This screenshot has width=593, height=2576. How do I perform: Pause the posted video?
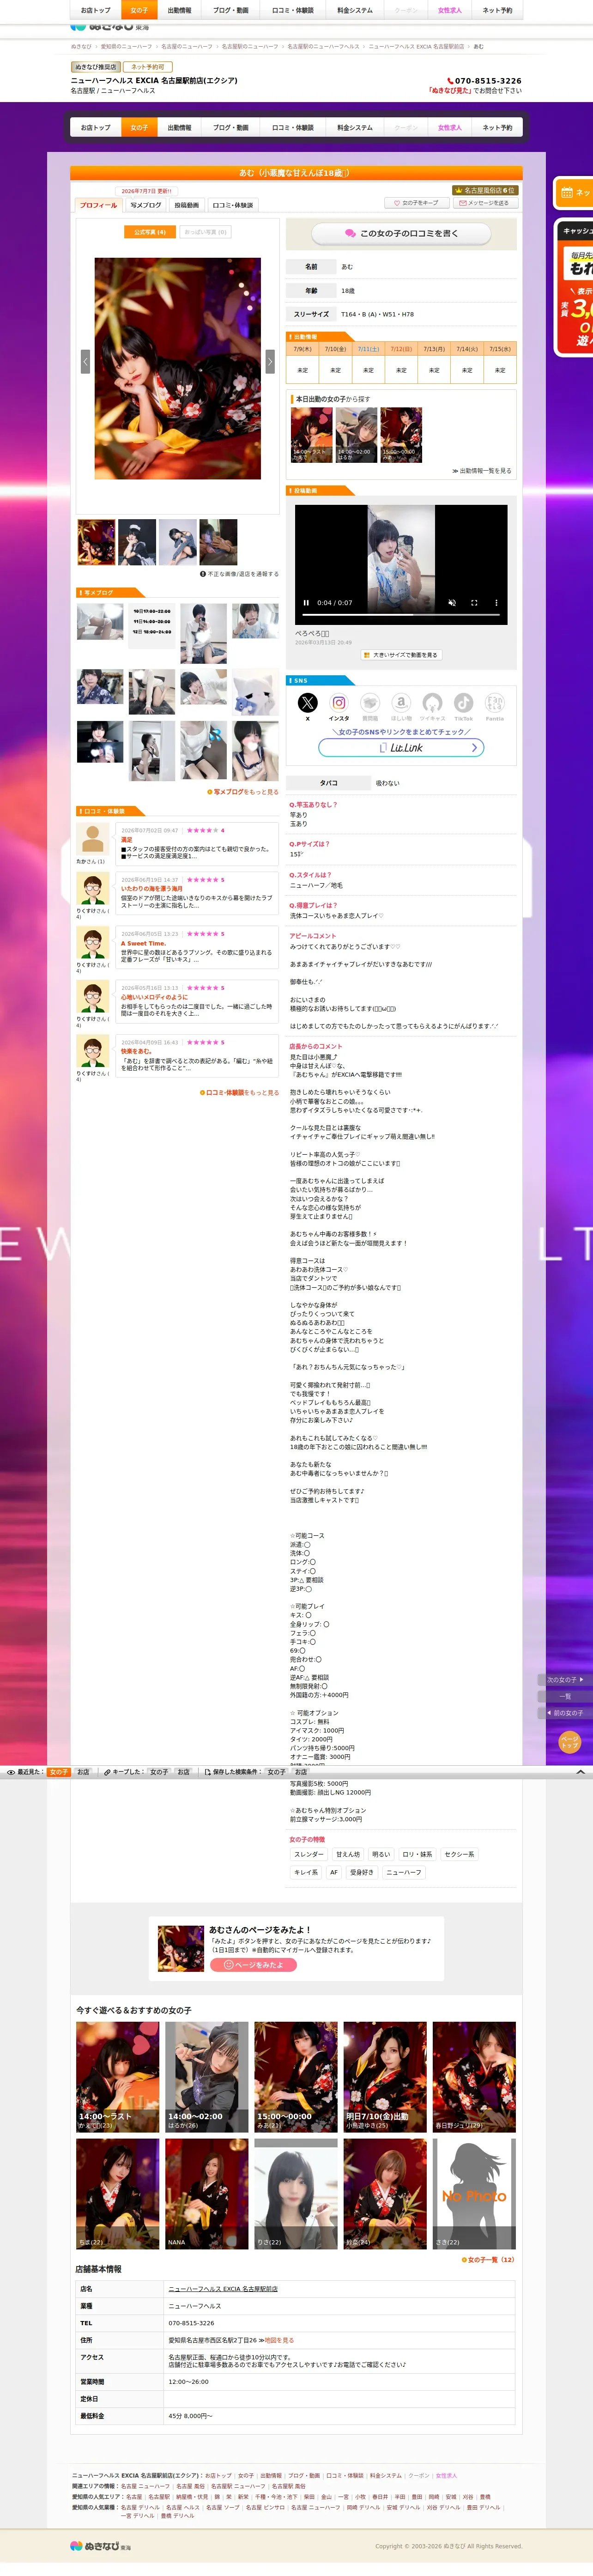(306, 603)
